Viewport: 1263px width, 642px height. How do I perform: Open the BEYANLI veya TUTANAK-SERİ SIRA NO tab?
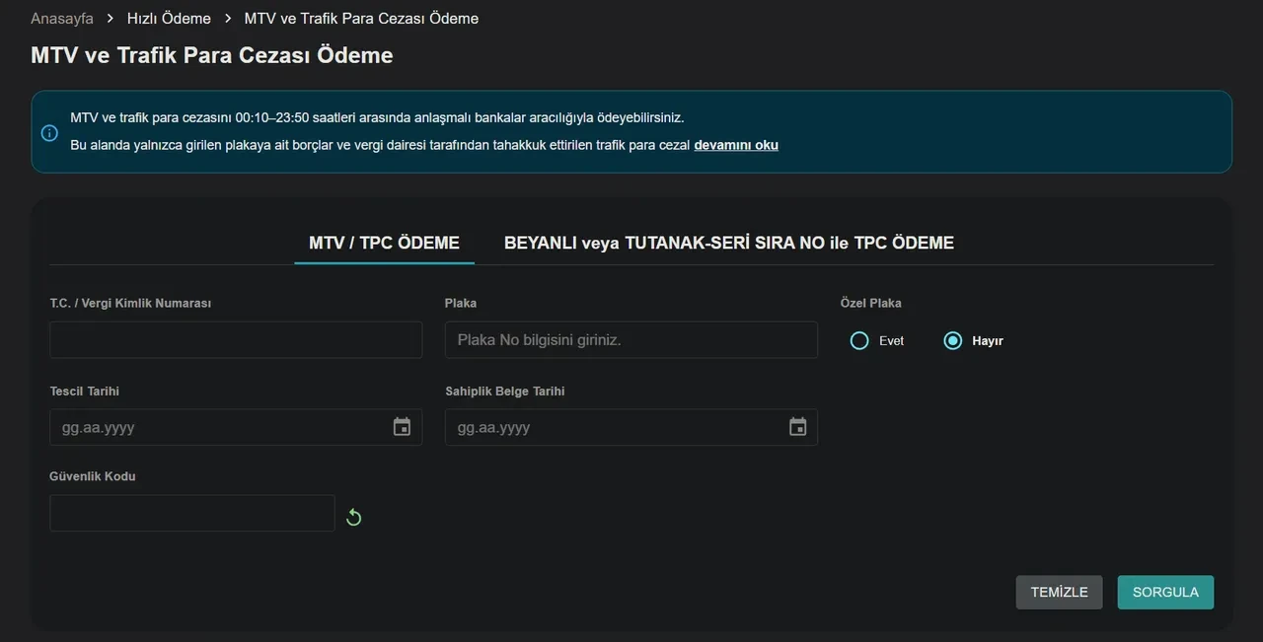[728, 243]
